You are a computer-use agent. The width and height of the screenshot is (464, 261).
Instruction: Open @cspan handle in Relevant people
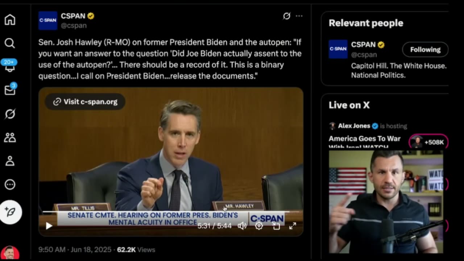coord(364,54)
